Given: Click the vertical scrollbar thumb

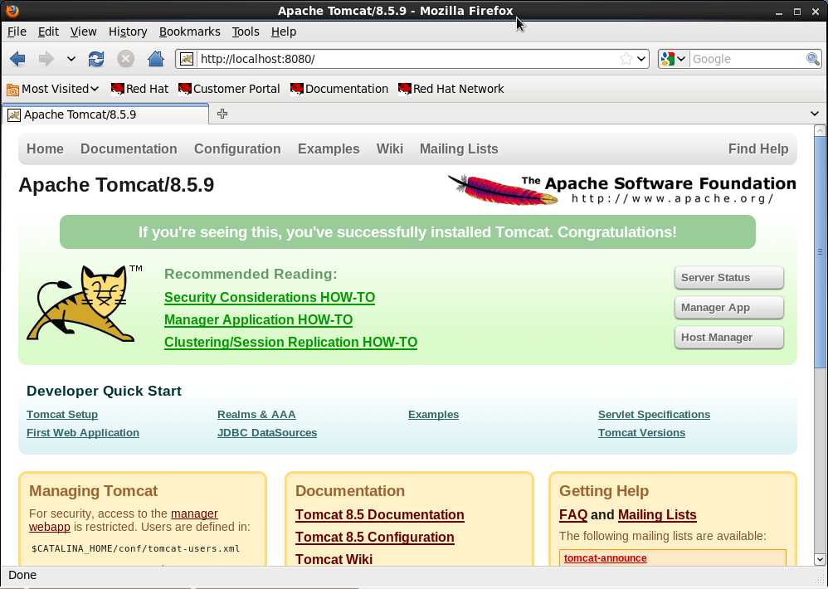Looking at the screenshot, I should [820, 253].
